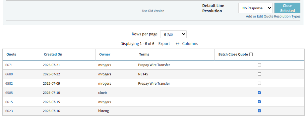Open quote 6582 link

[x=9, y=84]
